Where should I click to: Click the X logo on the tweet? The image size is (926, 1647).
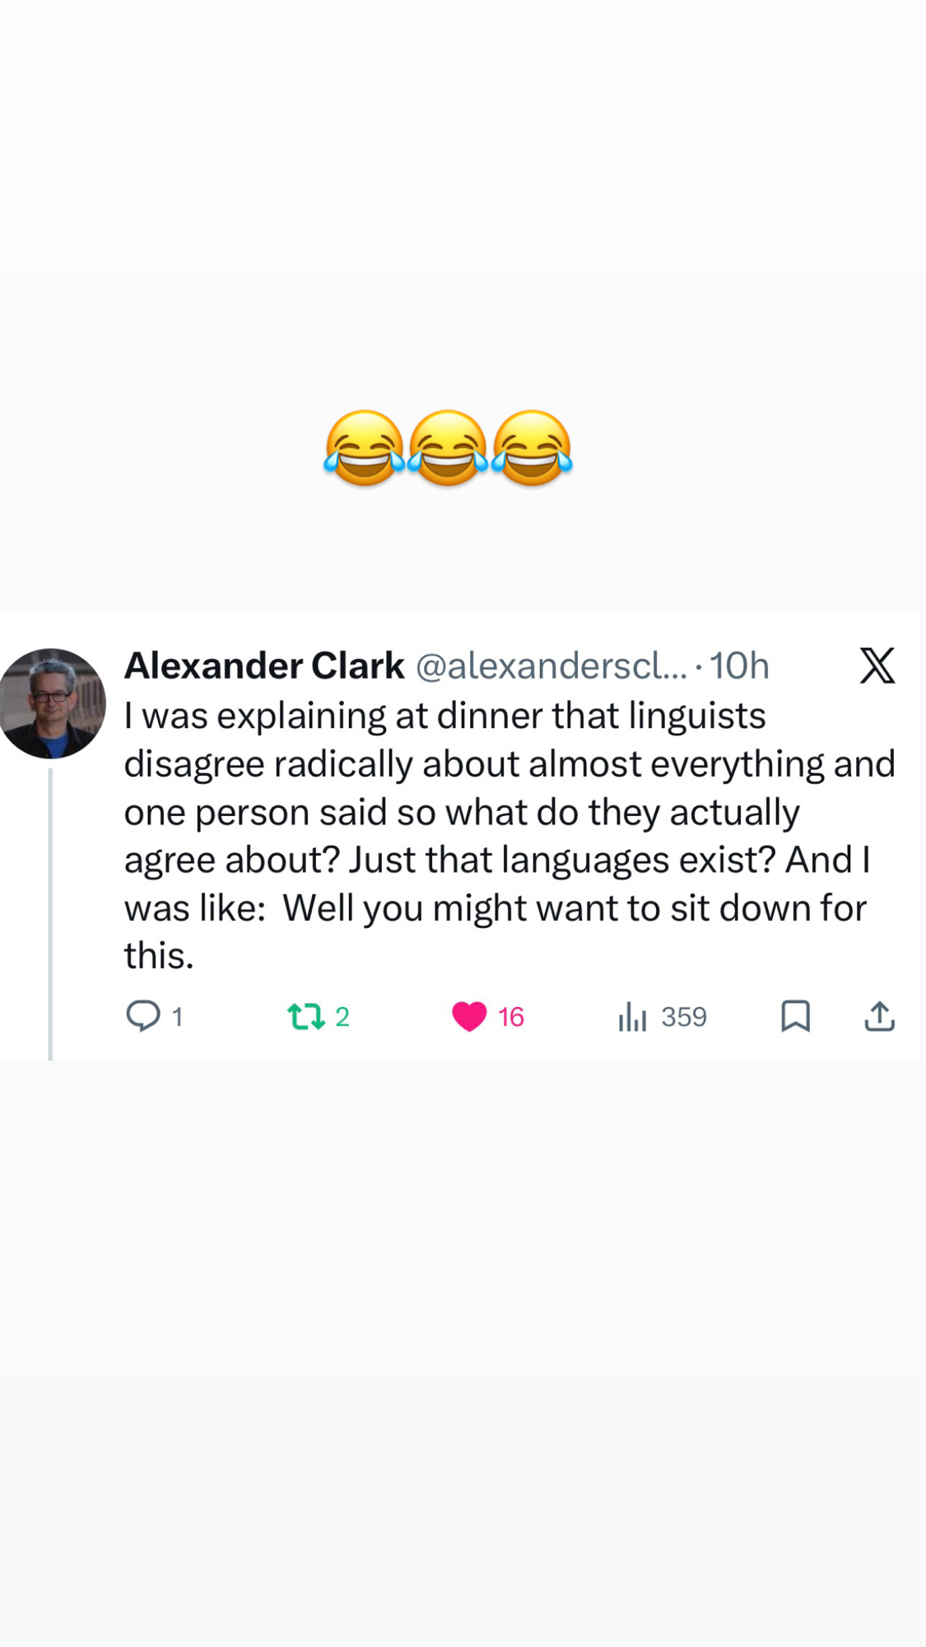(877, 665)
